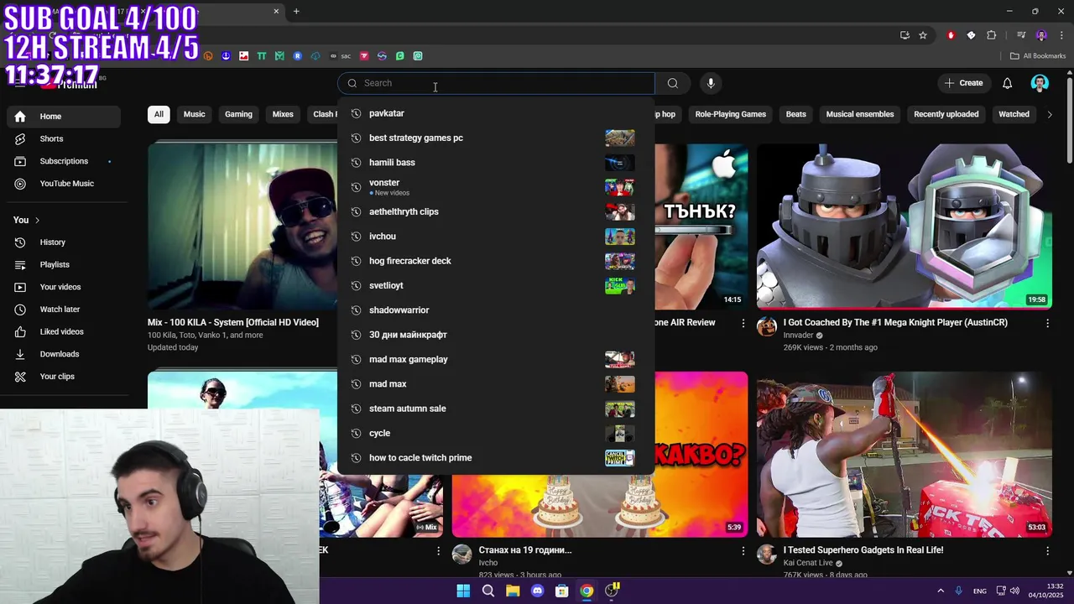Select the 'All' filter chip
1074x604 pixels.
tap(159, 114)
